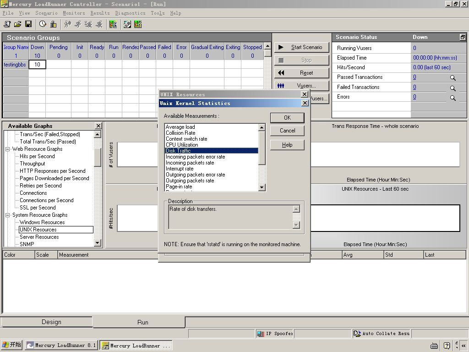Click the Vuser and graph toolbar icon
This screenshot has width=469, height=352.
click(113, 24)
